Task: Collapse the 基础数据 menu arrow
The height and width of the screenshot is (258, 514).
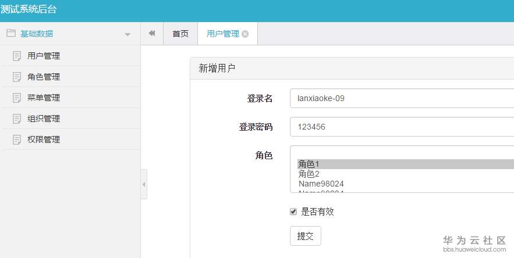Action: (127, 34)
